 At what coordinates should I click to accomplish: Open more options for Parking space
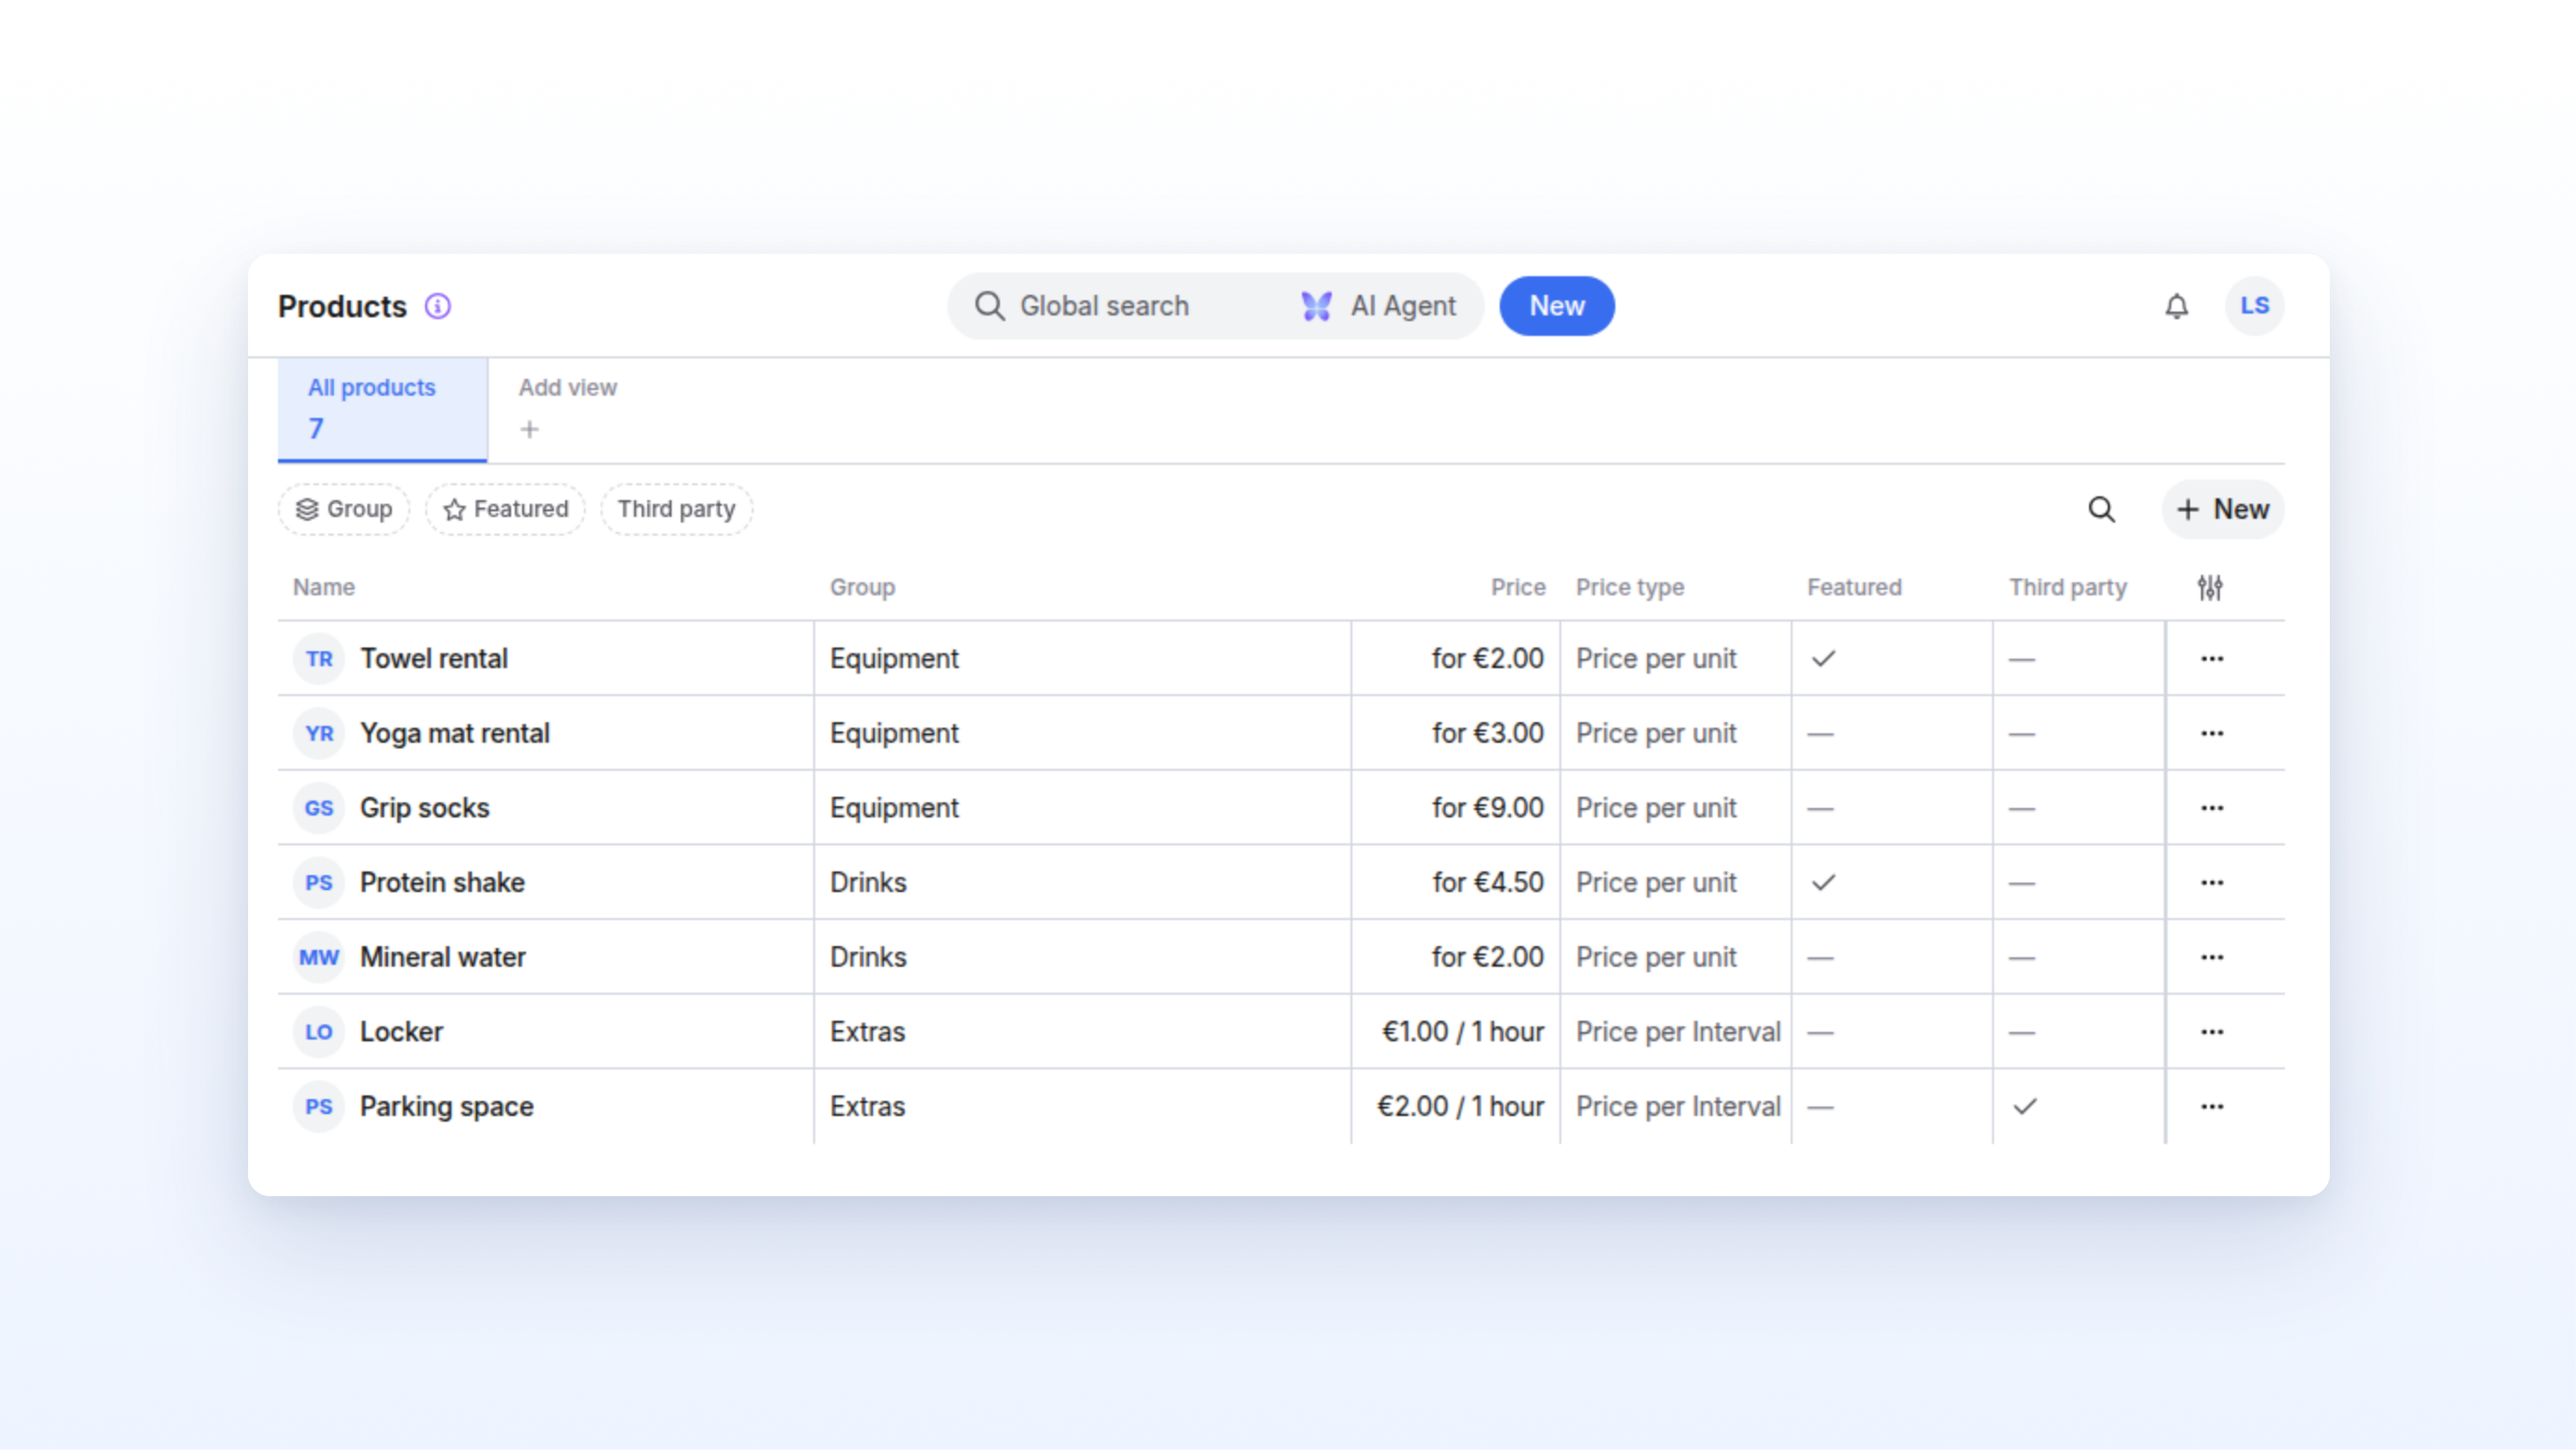point(2212,1107)
